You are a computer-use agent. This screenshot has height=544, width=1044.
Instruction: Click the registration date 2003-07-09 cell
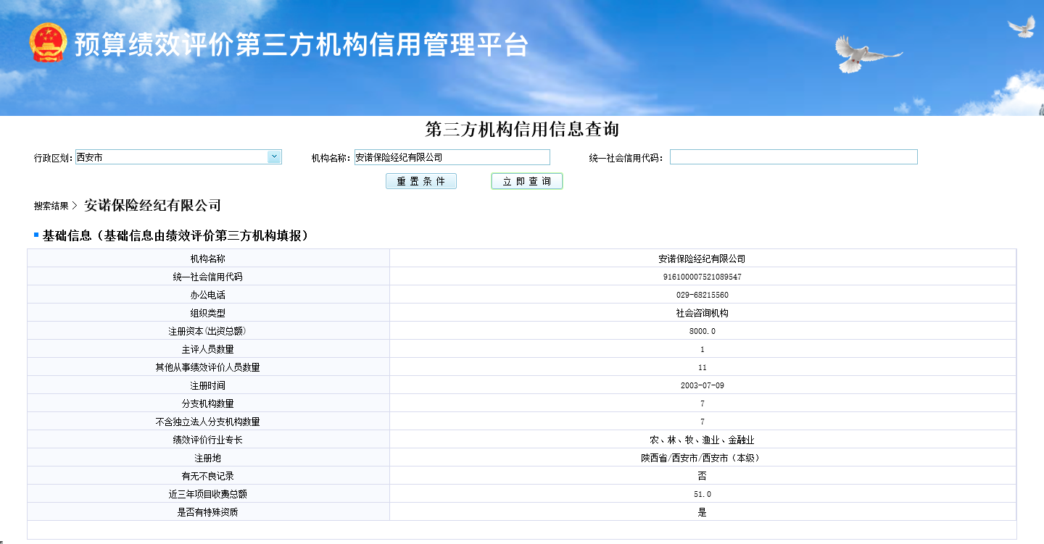(x=702, y=385)
